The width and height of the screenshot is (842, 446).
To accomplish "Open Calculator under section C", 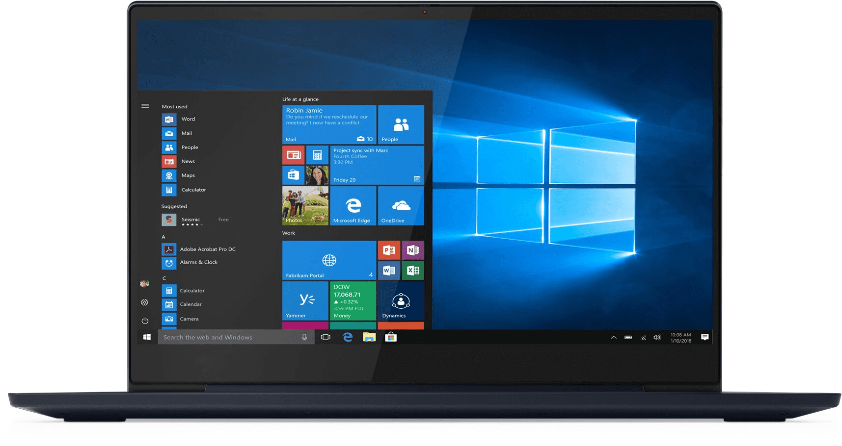I will tap(184, 291).
